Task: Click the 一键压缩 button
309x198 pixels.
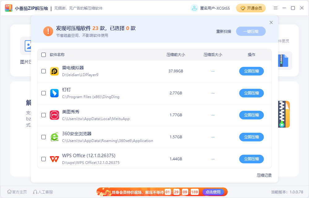Action: pos(251,31)
